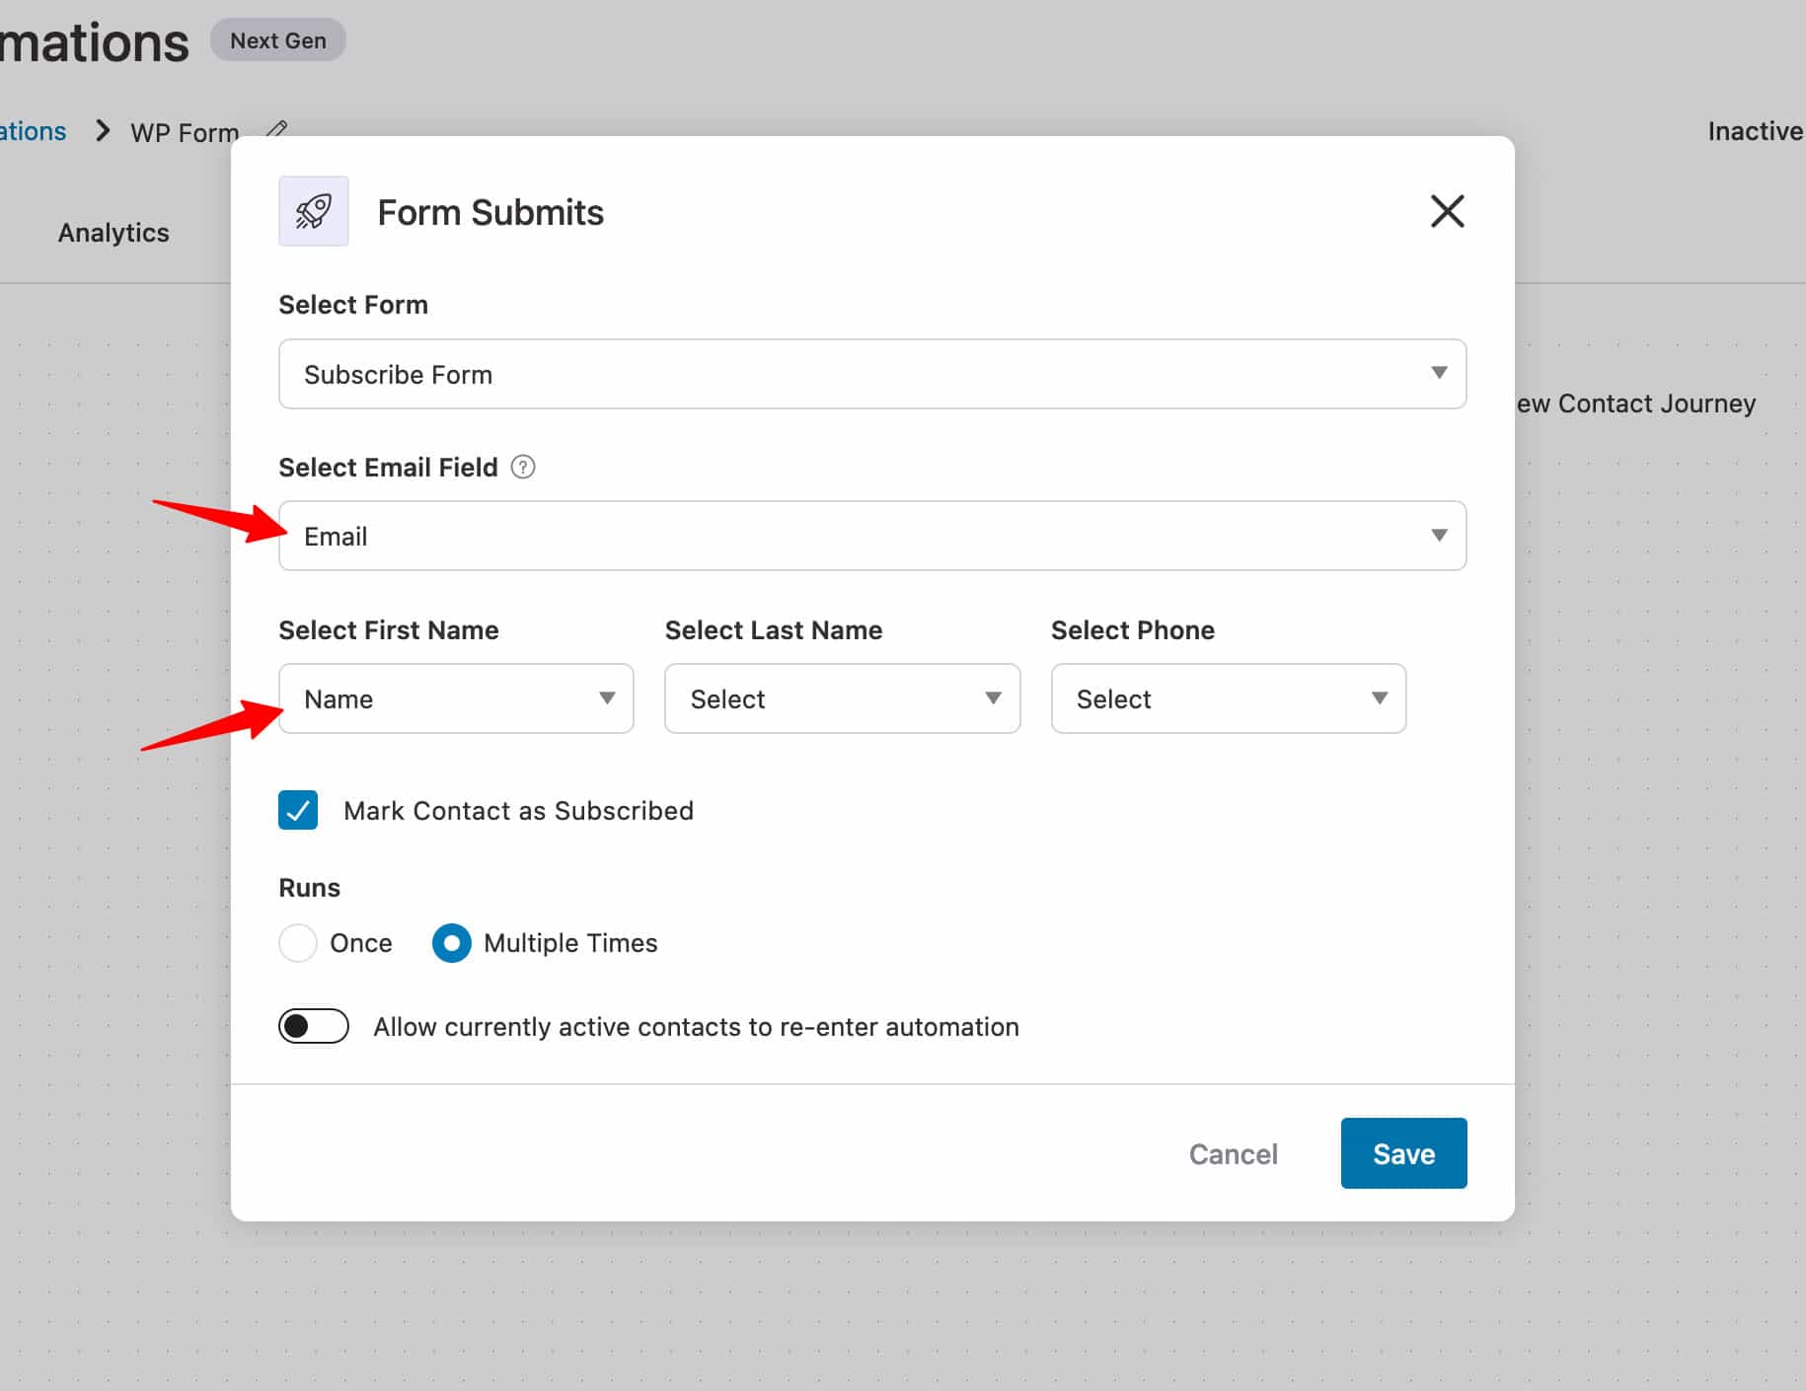Viewport: 1806px width, 1391px height.
Task: Save the Form Submits trigger settings
Action: tap(1402, 1153)
